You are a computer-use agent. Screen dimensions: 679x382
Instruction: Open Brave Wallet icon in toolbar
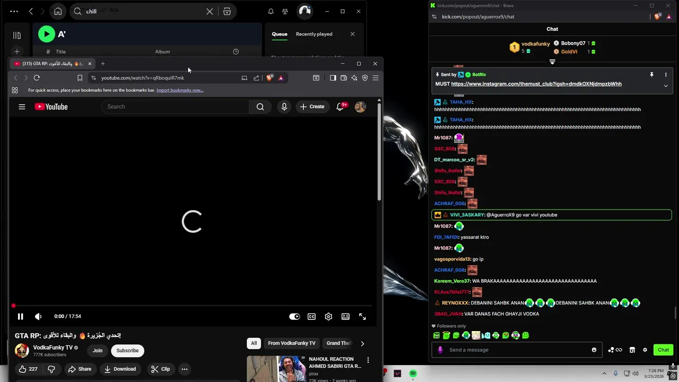[344, 78]
